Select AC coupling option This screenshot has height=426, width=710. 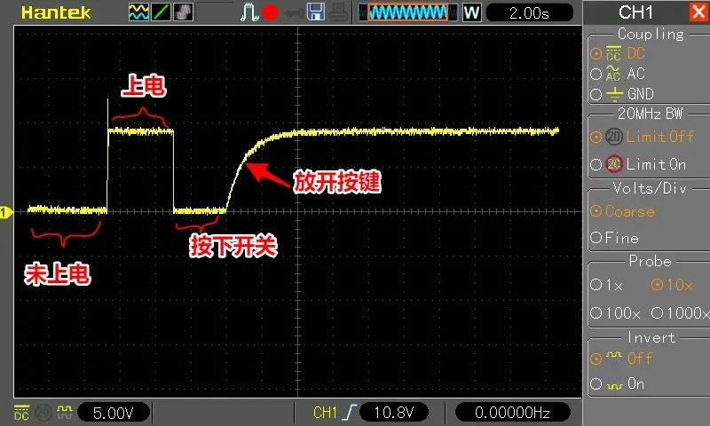[596, 75]
